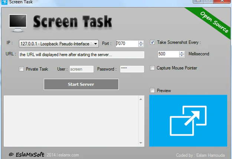Screen dimensions: 232x159
Task: Uncheck Take Screenshot Every checkbox
Action: [x=153, y=42]
